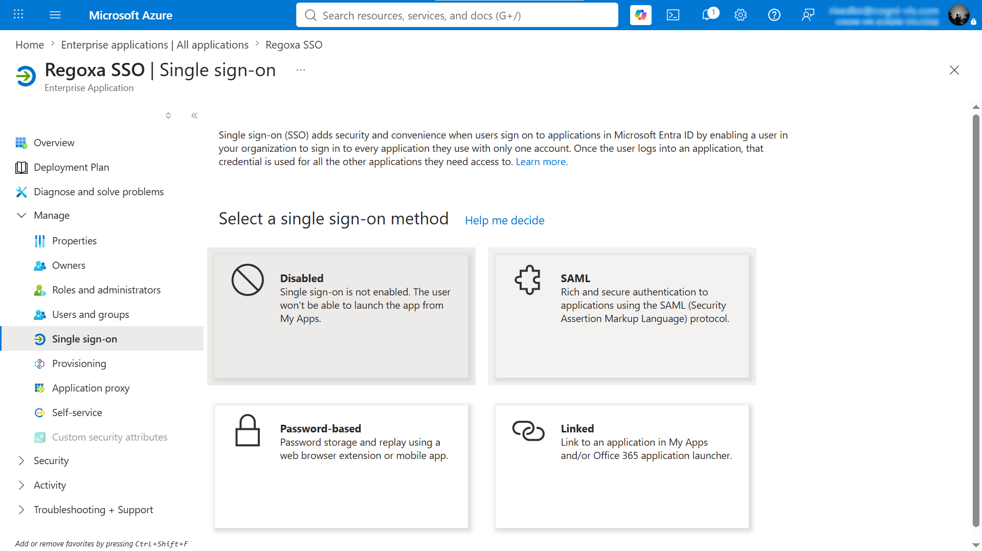Choose the Password-based method title
The width and height of the screenshot is (982, 551).
pyautogui.click(x=321, y=428)
